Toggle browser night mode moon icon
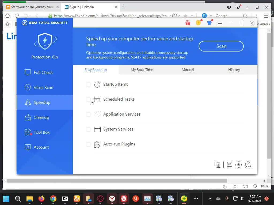Screen dimensions: 274x205 click(225, 187)
